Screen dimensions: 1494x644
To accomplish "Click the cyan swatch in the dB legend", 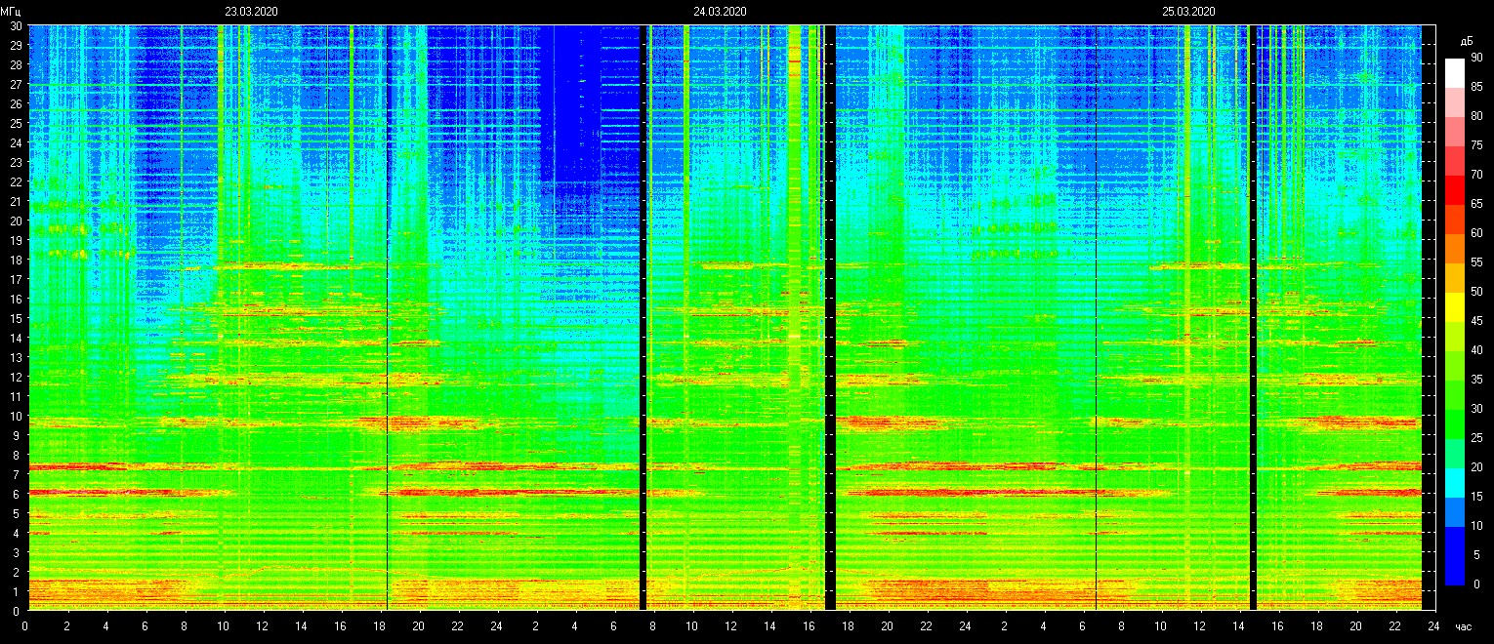I will 1455,482.
